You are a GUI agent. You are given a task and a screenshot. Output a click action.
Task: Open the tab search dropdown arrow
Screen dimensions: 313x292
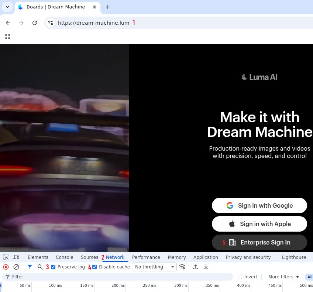[7, 7]
